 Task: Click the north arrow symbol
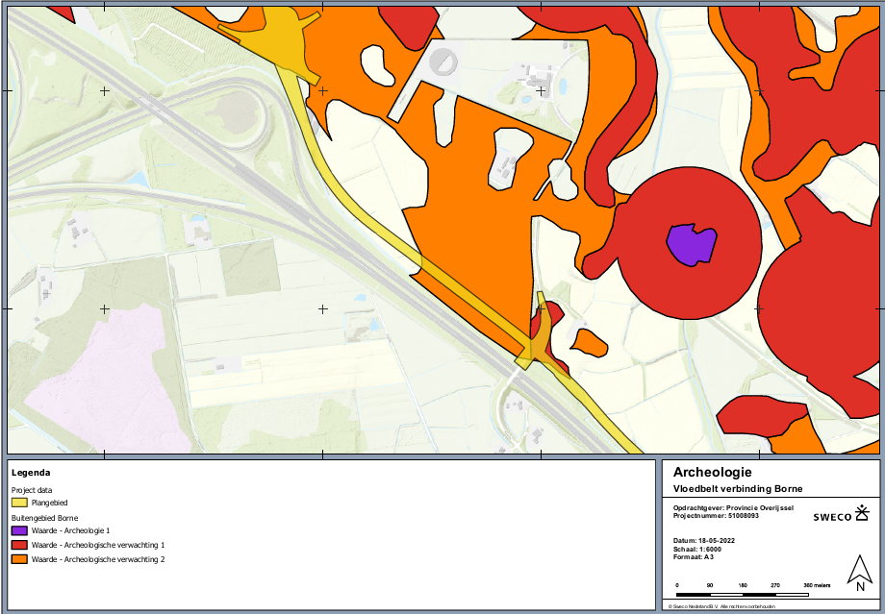[860, 574]
